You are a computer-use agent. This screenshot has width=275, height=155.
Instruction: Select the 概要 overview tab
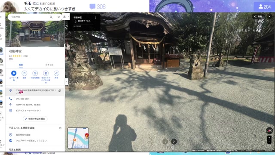click(x=21, y=65)
